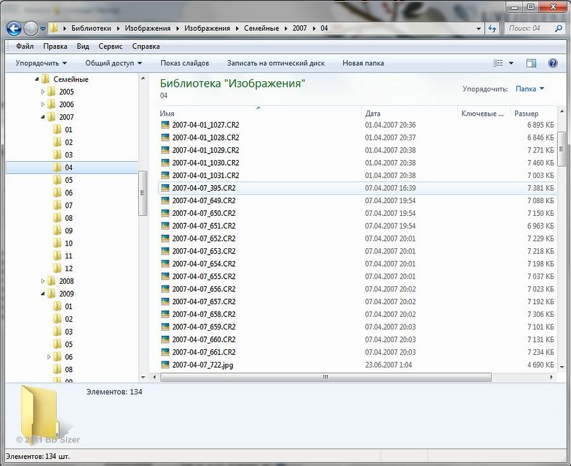571x466 pixels.
Task: Select the 2007-04-07_722.jpg file icon
Action: [x=166, y=365]
